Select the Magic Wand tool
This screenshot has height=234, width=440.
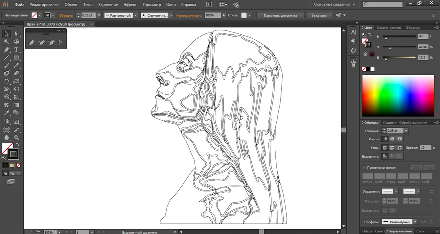point(7,42)
